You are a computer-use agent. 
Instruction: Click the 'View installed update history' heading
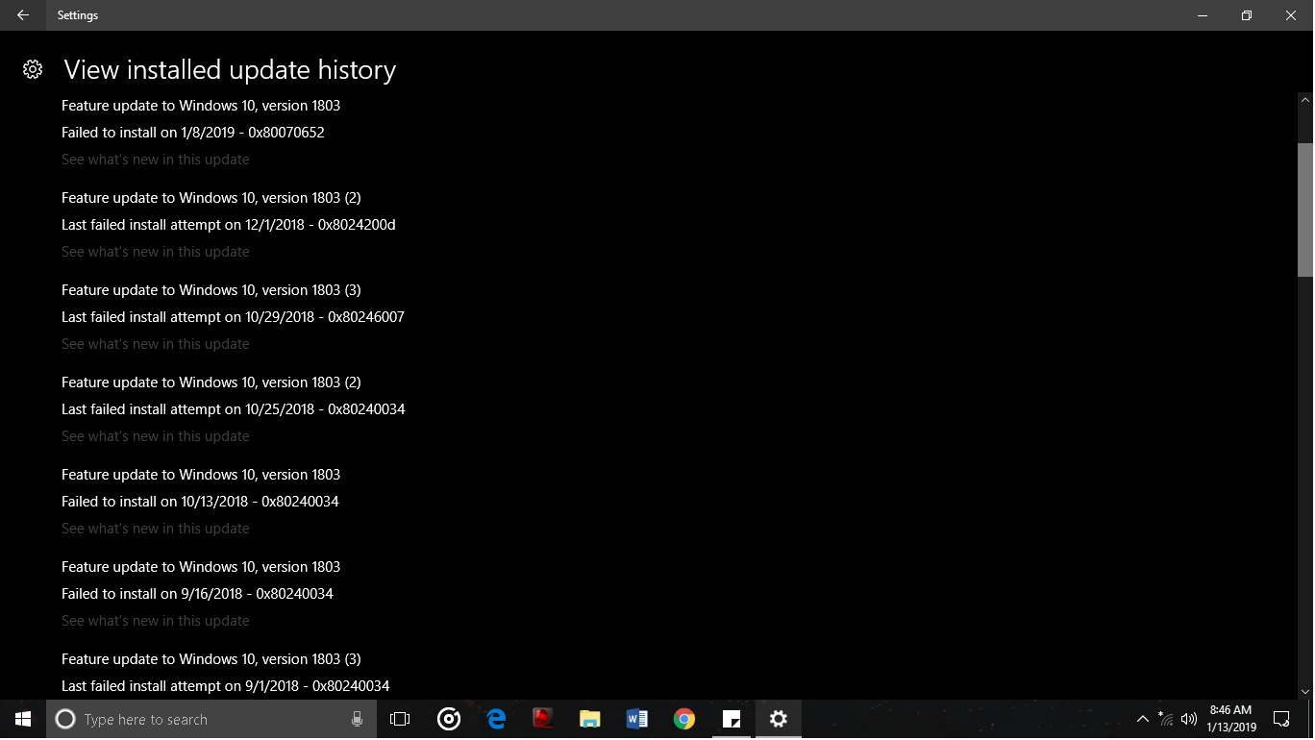pos(230,70)
